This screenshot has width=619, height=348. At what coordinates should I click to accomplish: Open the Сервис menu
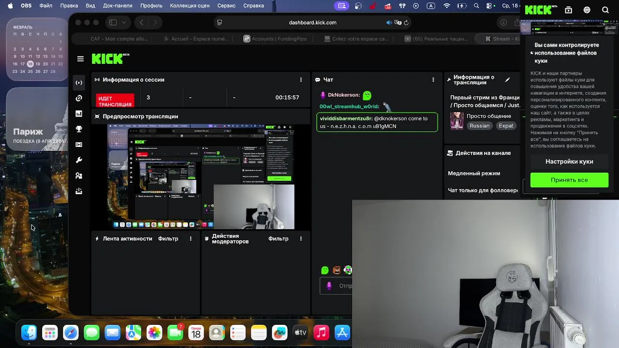226,6
